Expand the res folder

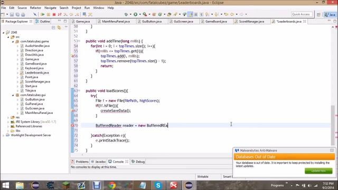(x=8, y=117)
